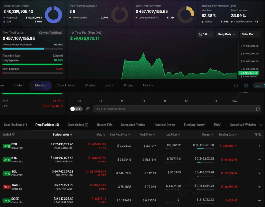Open the Total PnL dropdown
The height and width of the screenshot is (207, 265).
250,34
